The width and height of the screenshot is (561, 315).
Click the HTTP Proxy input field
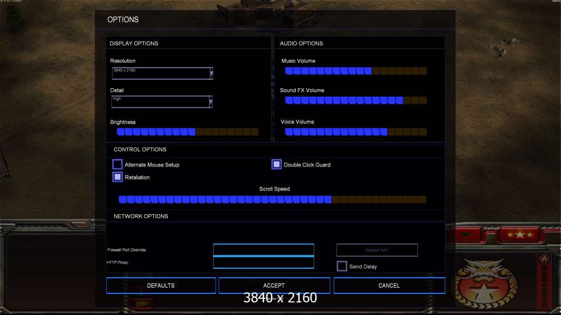click(x=263, y=262)
